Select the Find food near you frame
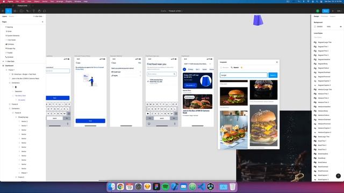 pyautogui.click(x=162, y=92)
